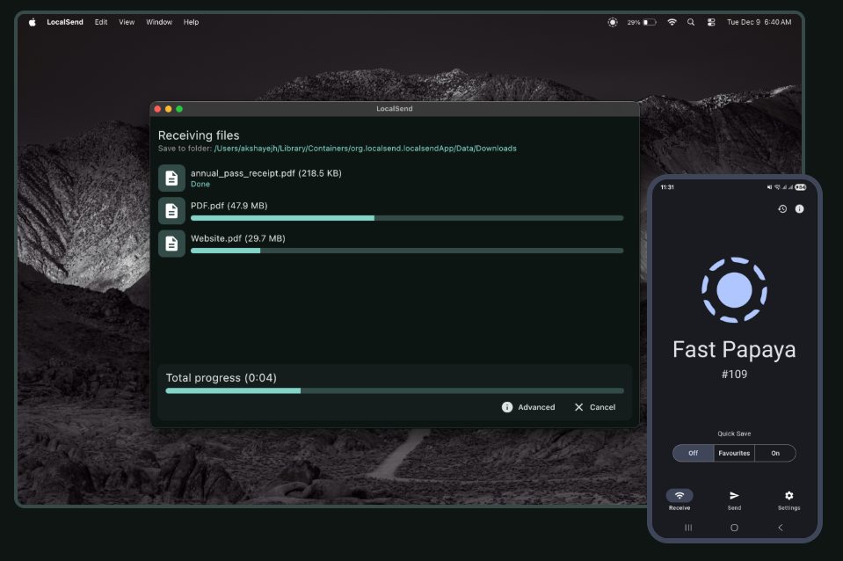Tap the #109 device number
The image size is (843, 561).
tap(734, 374)
